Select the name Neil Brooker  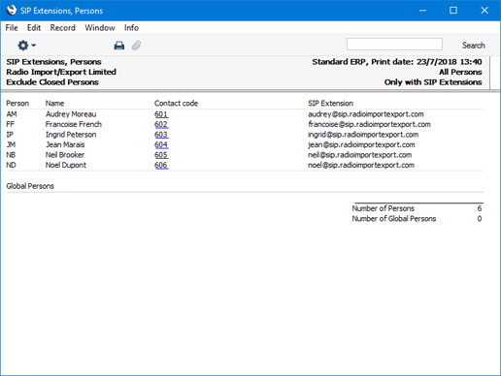click(x=65, y=155)
